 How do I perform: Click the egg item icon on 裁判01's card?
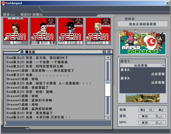pyautogui.click(x=6, y=38)
